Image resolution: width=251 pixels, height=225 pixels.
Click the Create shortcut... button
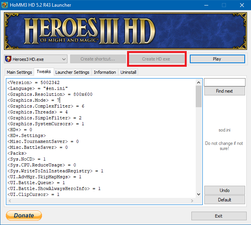tap(98, 59)
